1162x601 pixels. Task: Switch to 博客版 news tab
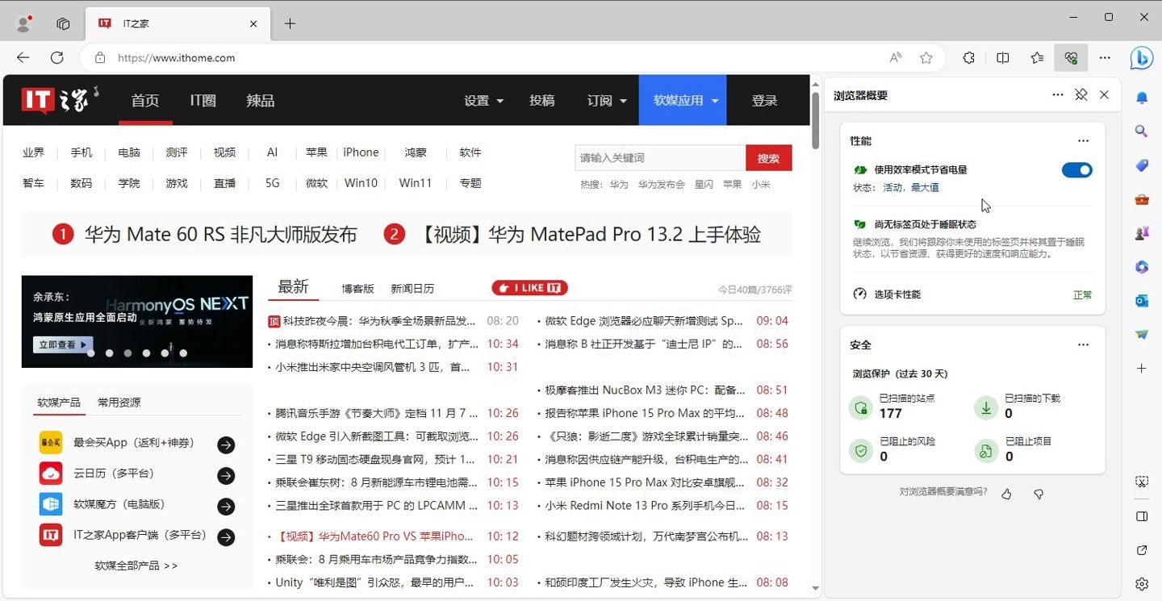click(357, 289)
